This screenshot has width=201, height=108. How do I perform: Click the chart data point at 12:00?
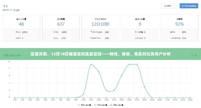[99, 72]
